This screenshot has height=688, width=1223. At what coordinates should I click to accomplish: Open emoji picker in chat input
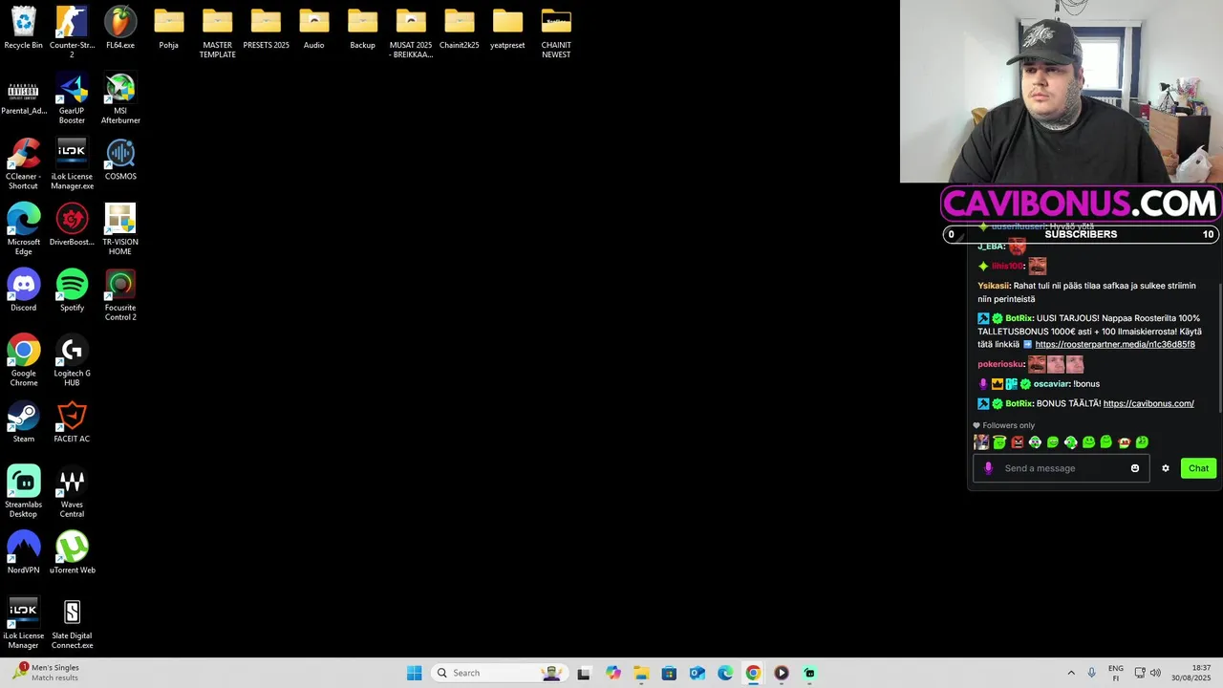click(x=1135, y=468)
